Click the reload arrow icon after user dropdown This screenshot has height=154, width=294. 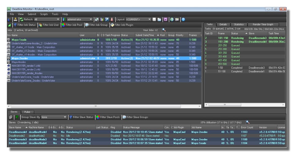tap(97, 19)
